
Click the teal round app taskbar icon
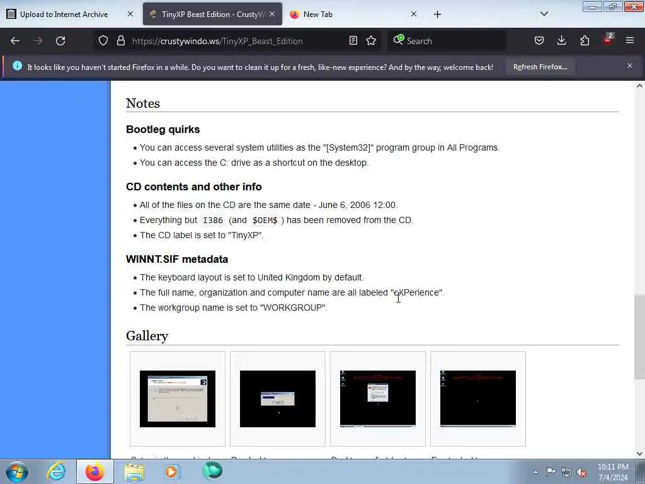pos(212,471)
